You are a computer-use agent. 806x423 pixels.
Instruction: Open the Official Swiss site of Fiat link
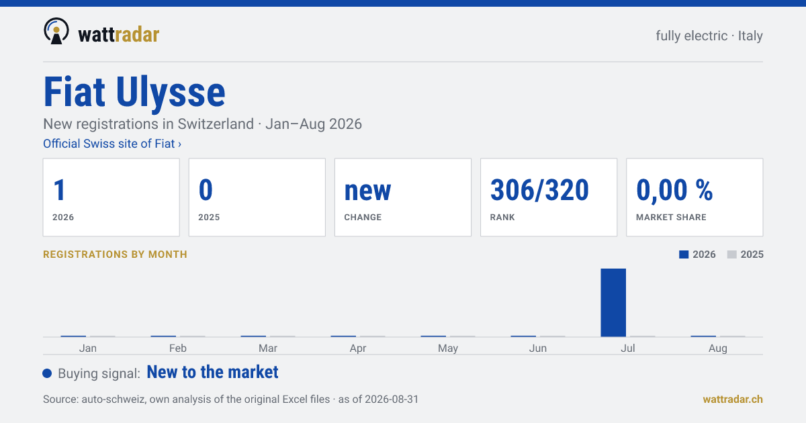click(112, 144)
